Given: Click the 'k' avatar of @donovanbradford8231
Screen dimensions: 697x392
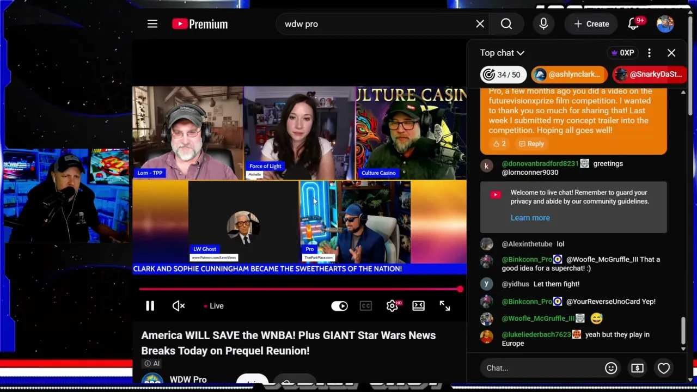Looking at the screenshot, I should pyautogui.click(x=486, y=166).
